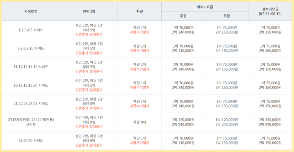This screenshot has width=294, height=152.
Task: Click the 주말 sub-header
Action: [x=227, y=16]
